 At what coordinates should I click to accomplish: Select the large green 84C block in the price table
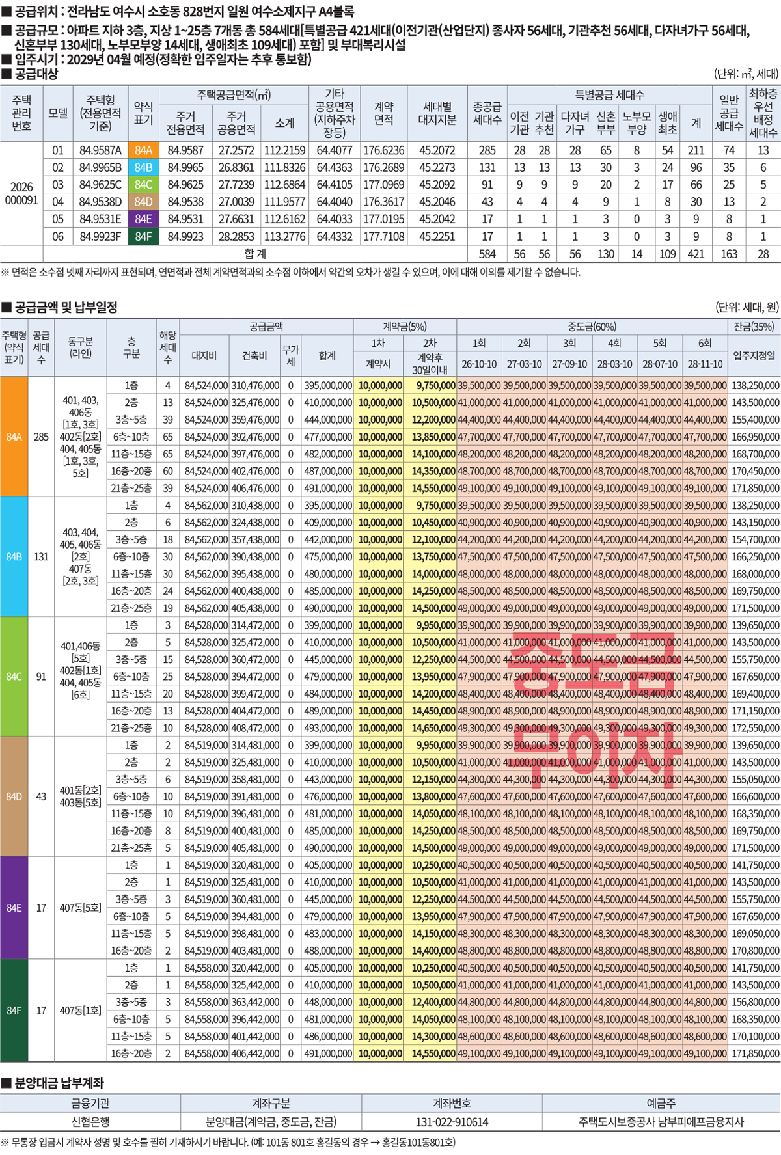click(14, 677)
